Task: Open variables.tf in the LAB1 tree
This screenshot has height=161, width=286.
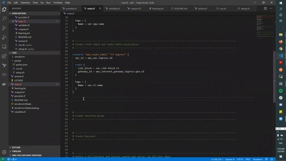Action: click(x=20, y=112)
